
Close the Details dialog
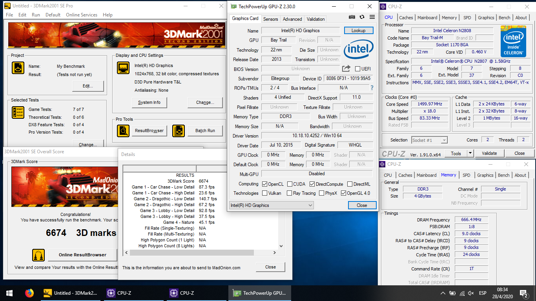pyautogui.click(x=270, y=267)
